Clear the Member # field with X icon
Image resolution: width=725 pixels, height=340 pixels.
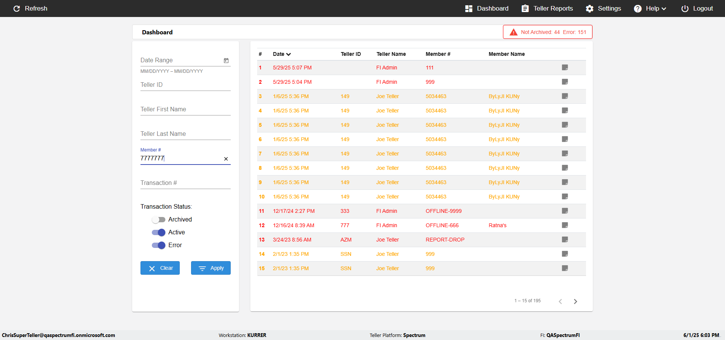tap(226, 159)
